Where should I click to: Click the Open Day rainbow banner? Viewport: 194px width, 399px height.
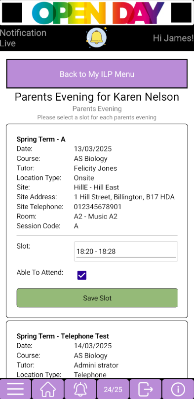click(98, 12)
